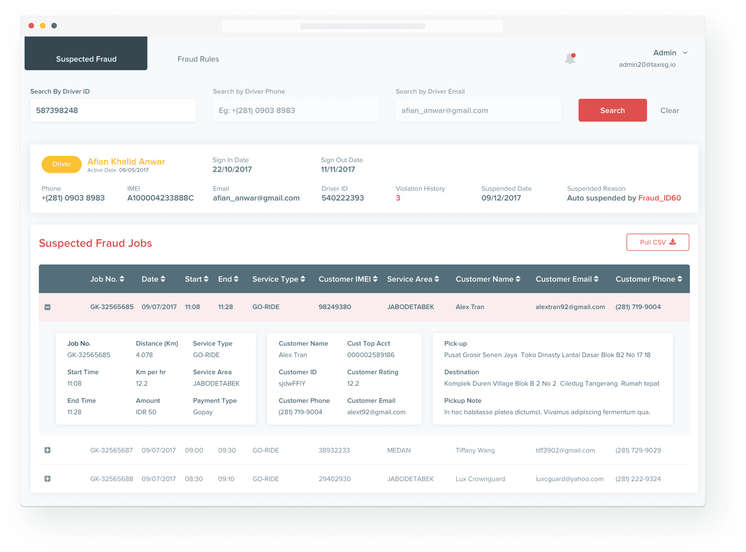Sort by Date column
The height and width of the screenshot is (552, 746).
(x=153, y=279)
